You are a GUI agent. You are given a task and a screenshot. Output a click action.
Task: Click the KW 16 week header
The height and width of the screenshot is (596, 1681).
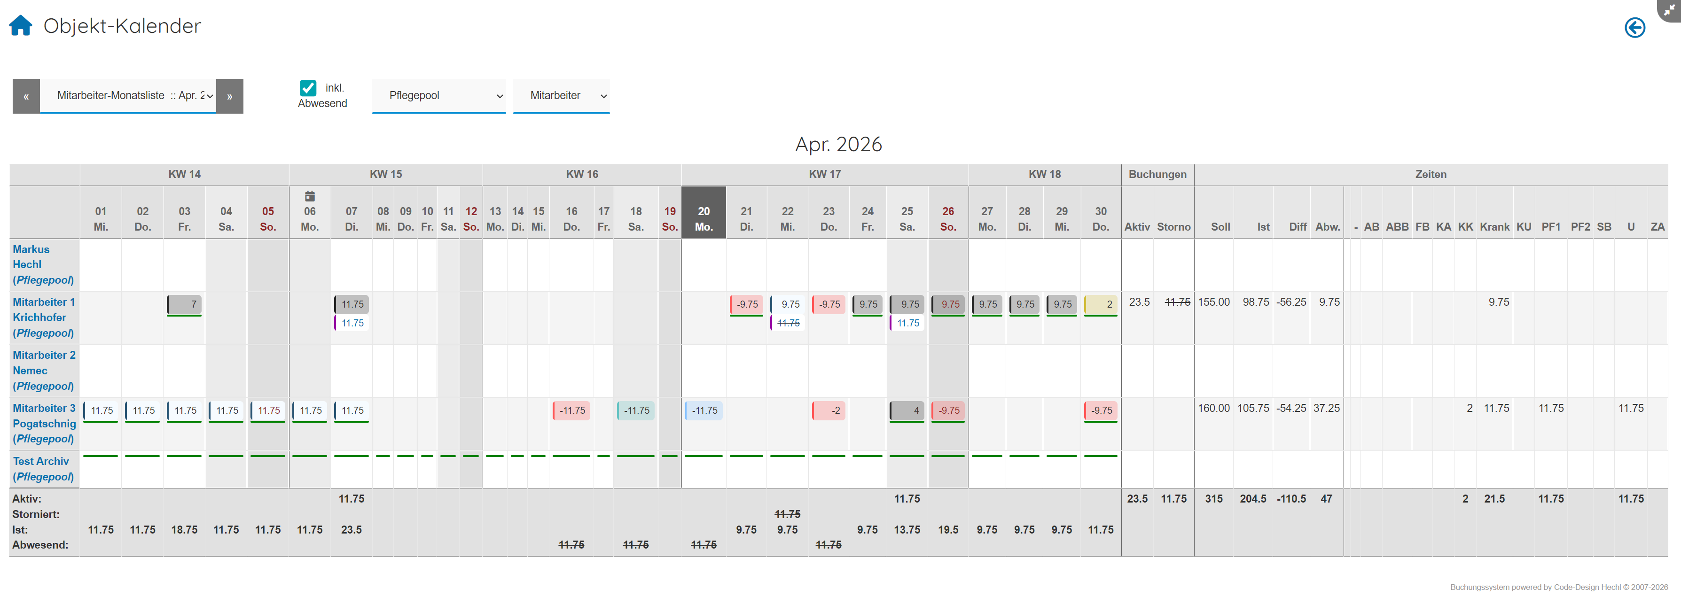click(x=581, y=174)
